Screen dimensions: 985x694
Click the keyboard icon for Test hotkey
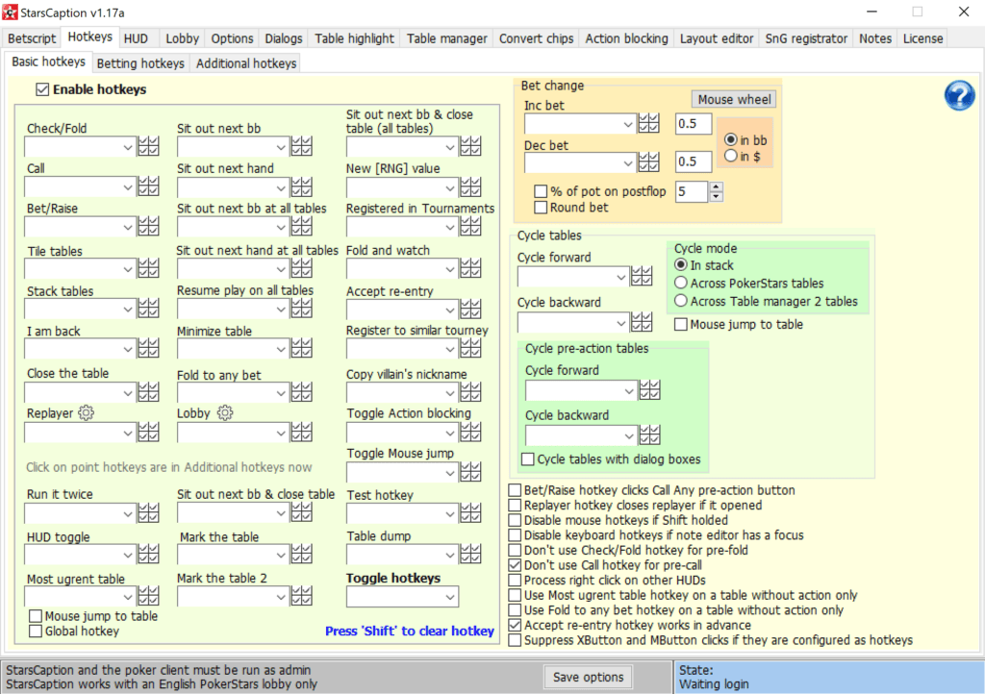click(x=470, y=513)
